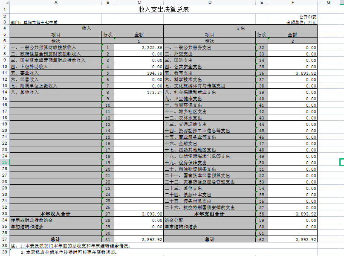The height and width of the screenshot is (256, 344).
Task: Select the 结余分配 cell
Action: 209,220
